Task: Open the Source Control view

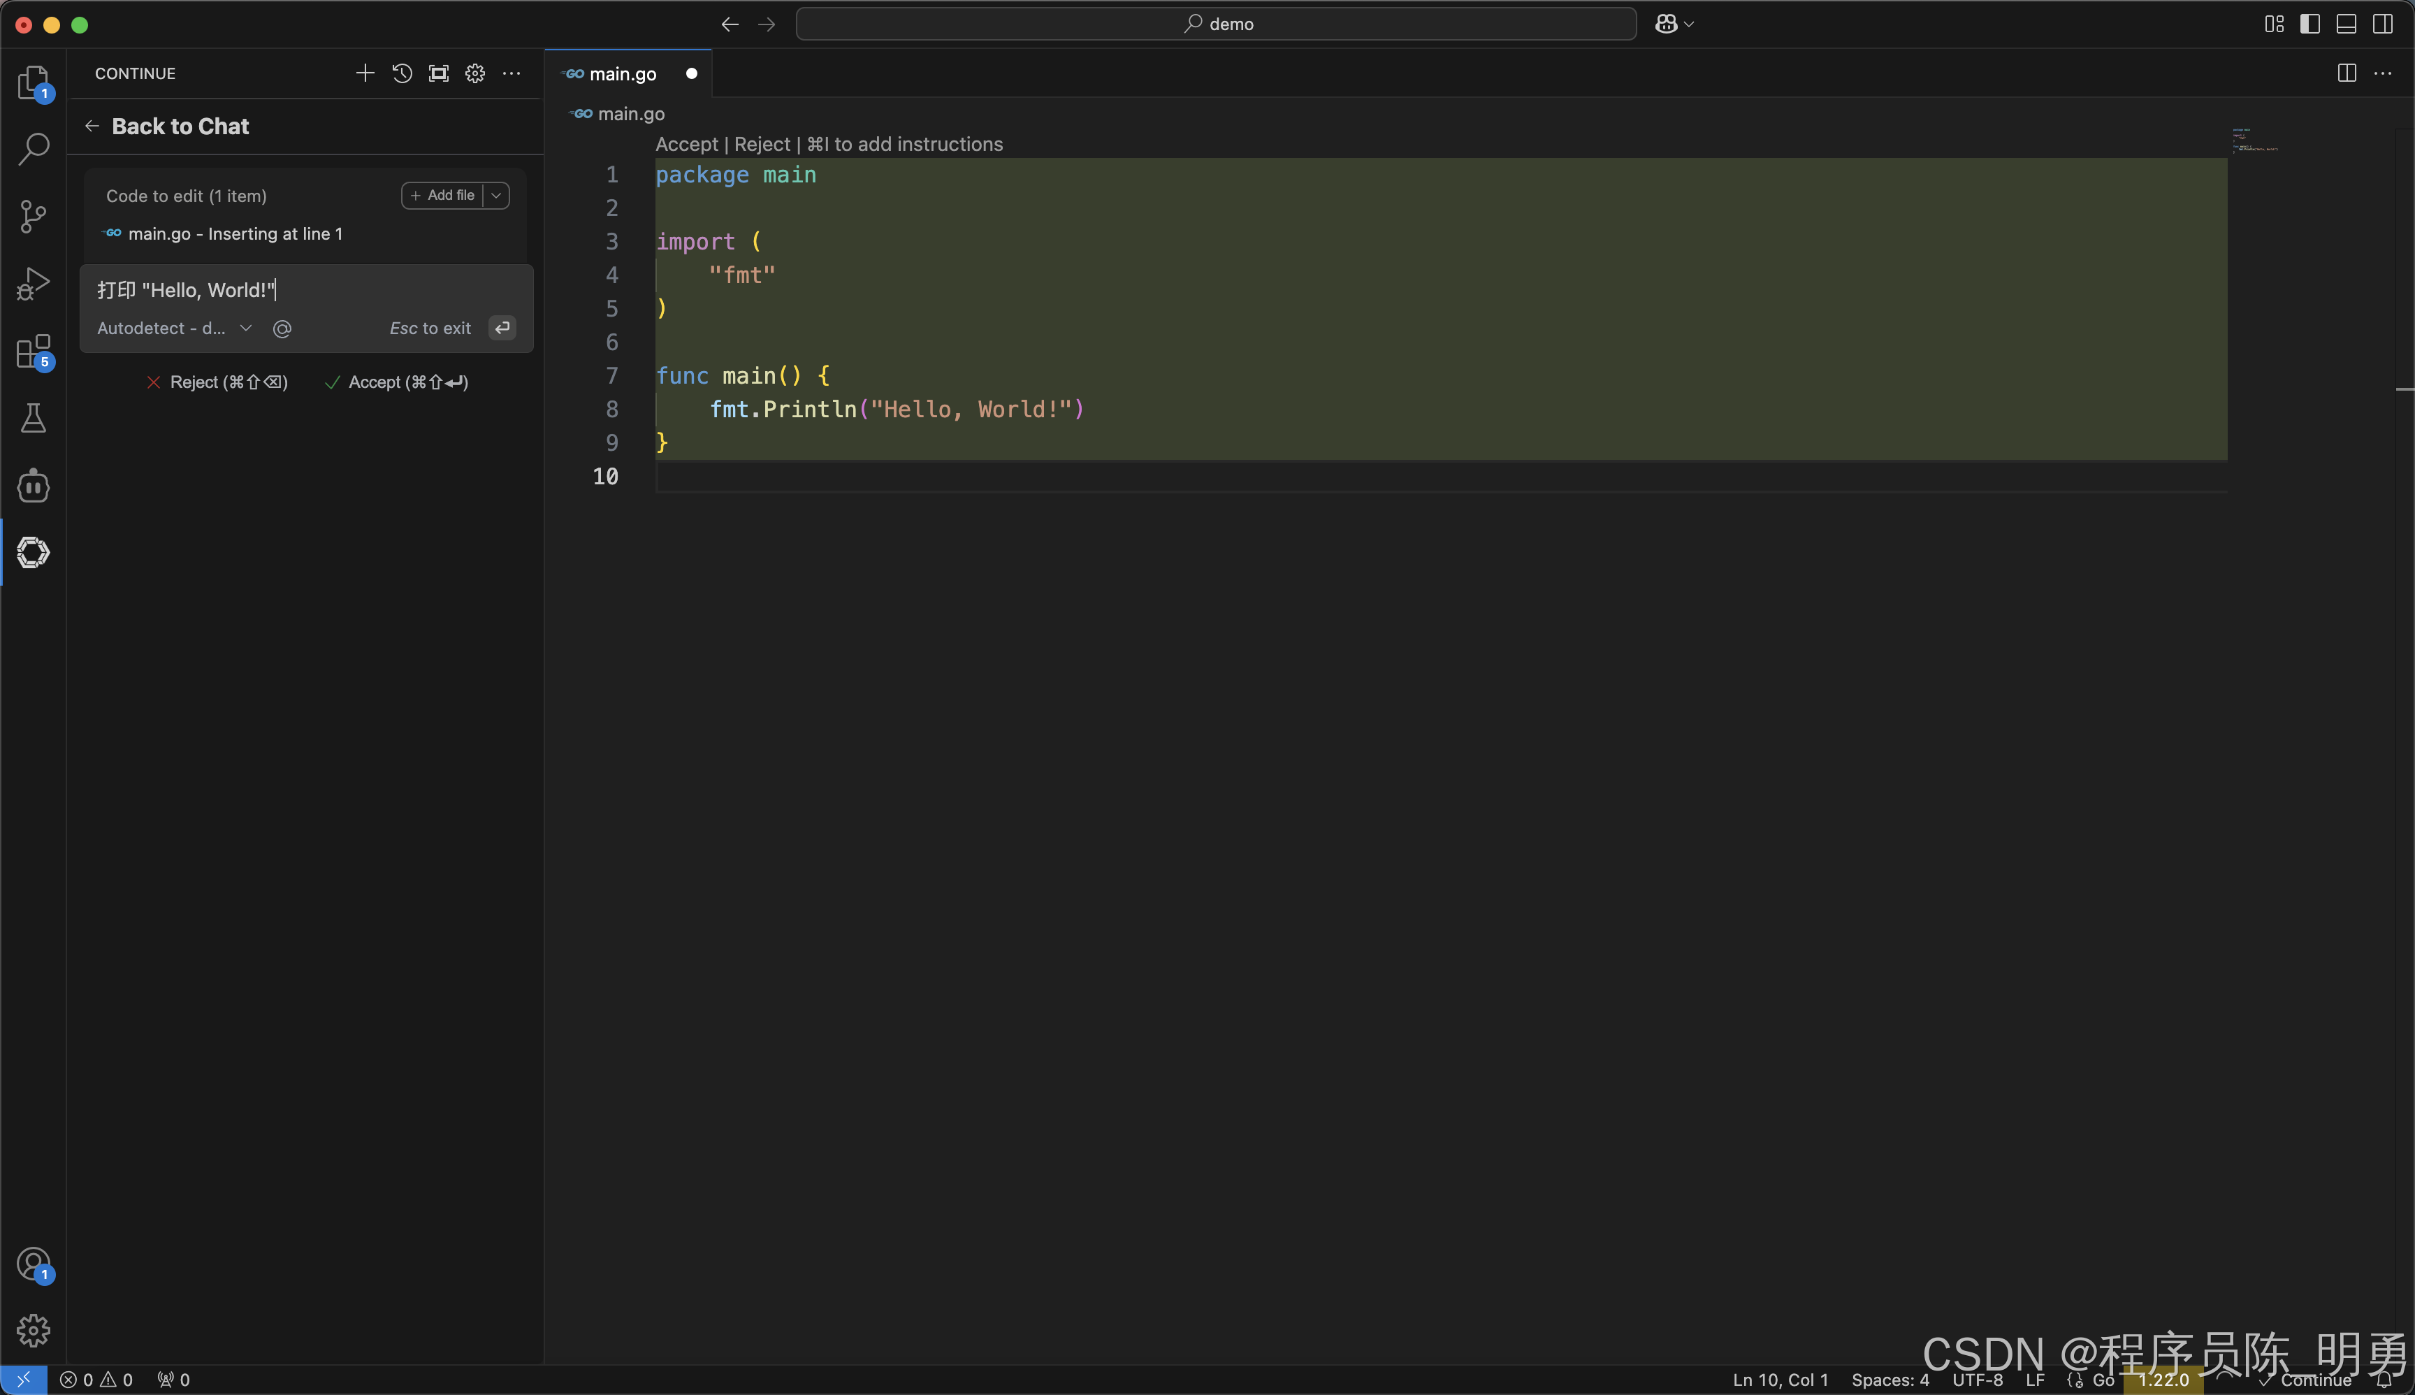Action: tap(34, 215)
